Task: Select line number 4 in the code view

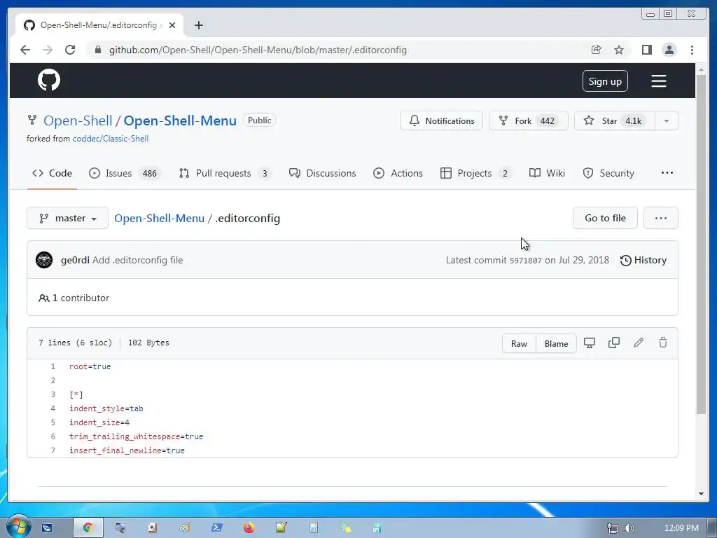Action: click(x=53, y=408)
